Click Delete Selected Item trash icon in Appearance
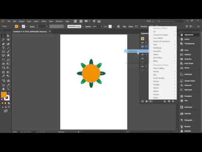Viewport: 202px width, 152px height. [x=173, y=101]
